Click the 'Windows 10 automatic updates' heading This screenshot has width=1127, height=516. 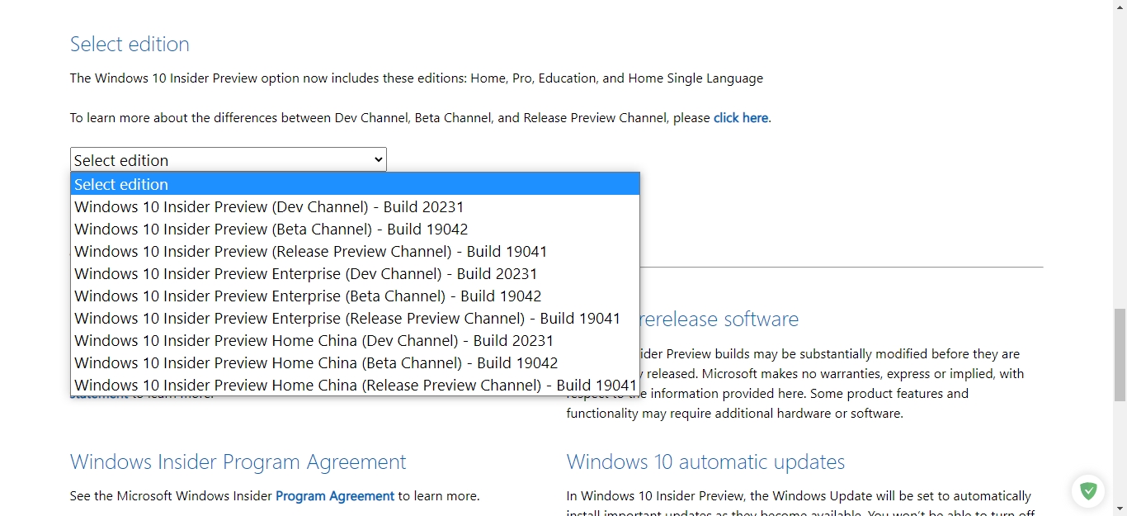(705, 462)
